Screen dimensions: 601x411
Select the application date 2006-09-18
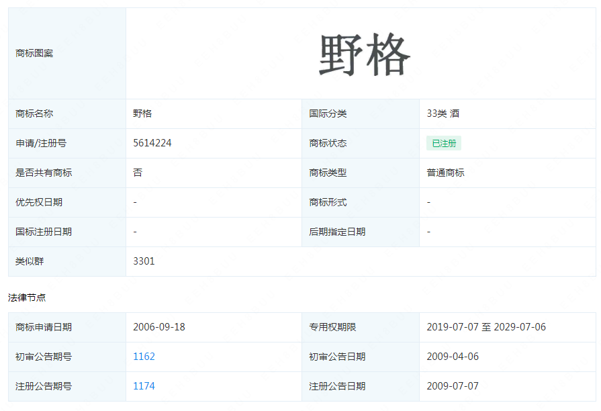coord(159,327)
